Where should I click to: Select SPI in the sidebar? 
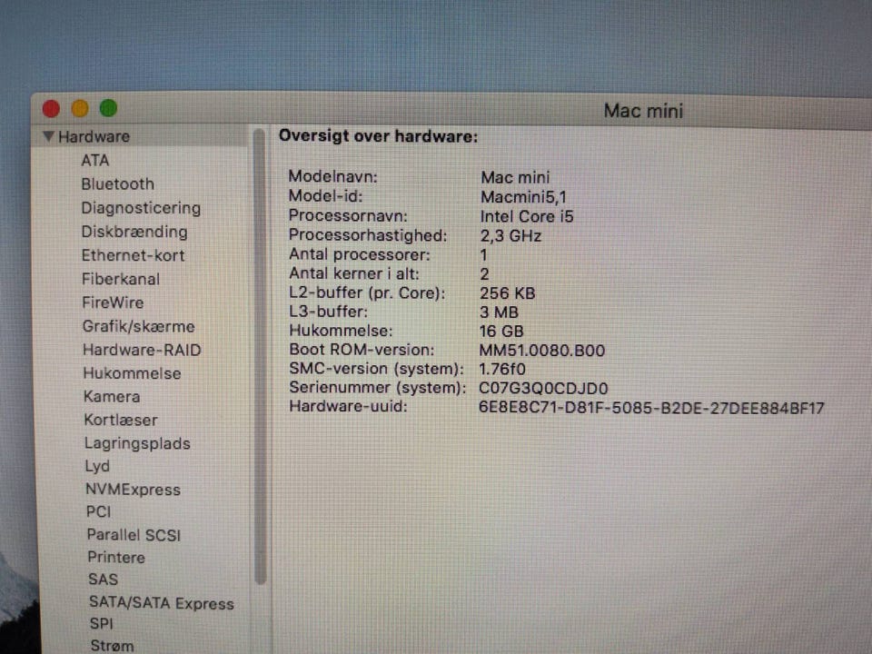(x=101, y=624)
